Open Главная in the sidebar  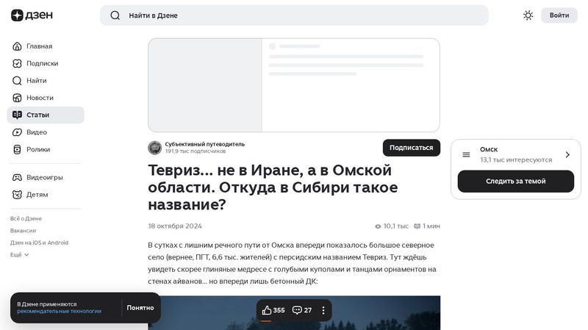(39, 46)
